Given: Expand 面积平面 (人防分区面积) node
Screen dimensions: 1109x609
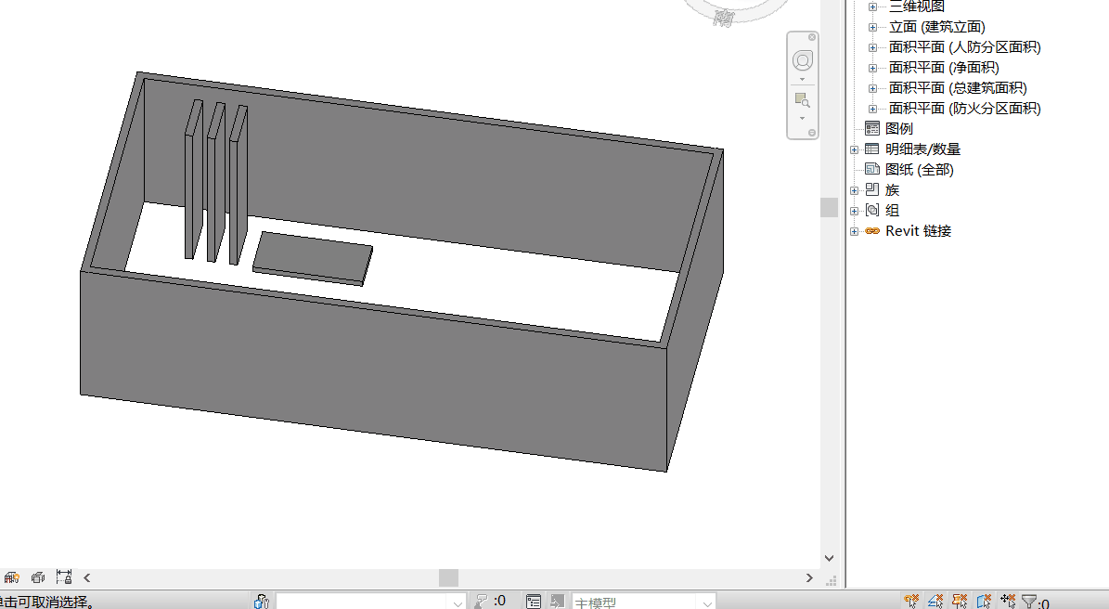Looking at the screenshot, I should point(872,47).
